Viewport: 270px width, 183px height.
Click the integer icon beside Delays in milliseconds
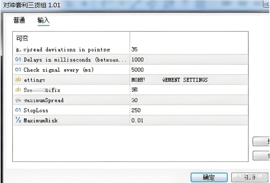(18, 59)
